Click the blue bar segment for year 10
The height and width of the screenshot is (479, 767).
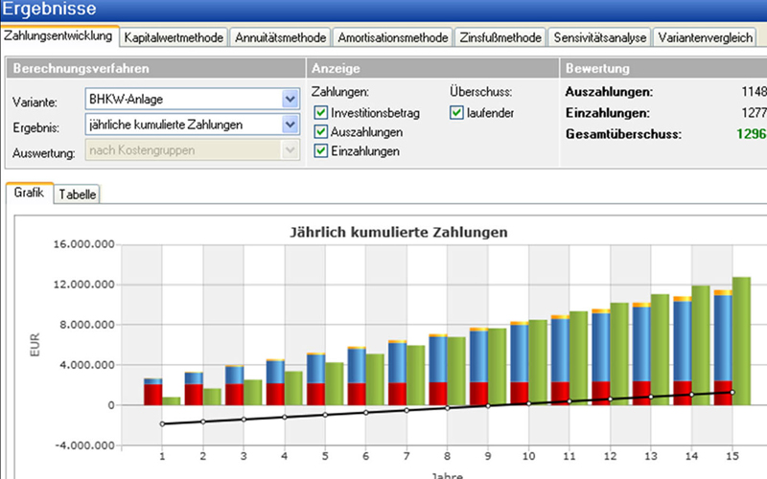pos(520,354)
